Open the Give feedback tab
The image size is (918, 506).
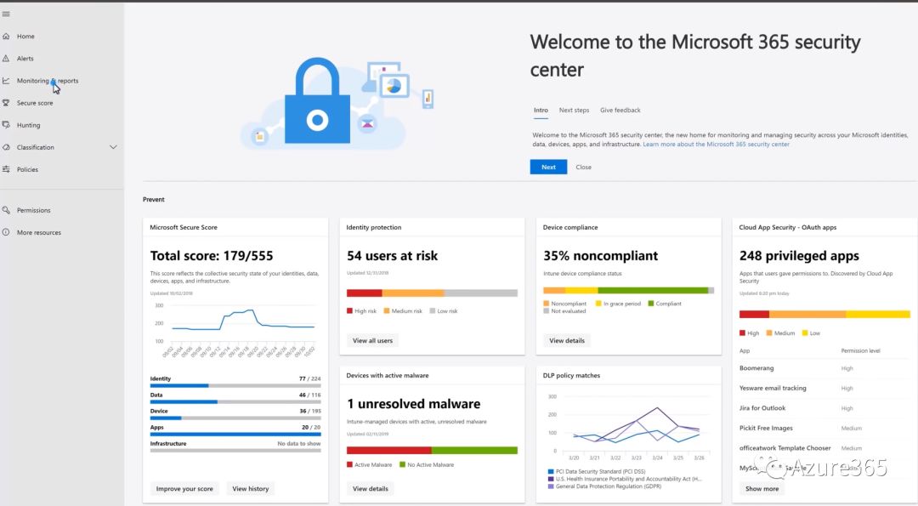click(x=620, y=111)
